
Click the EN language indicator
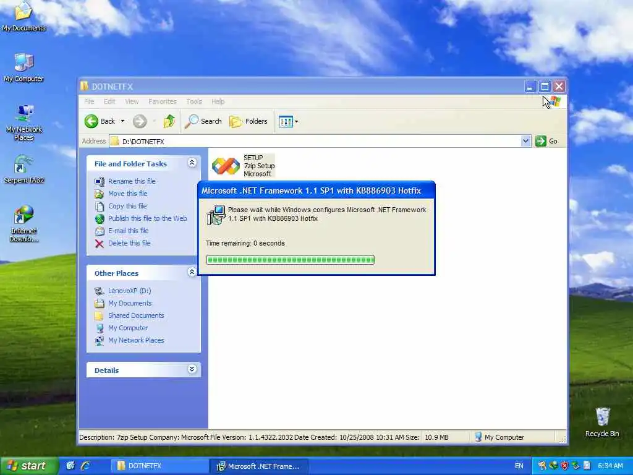click(519, 466)
